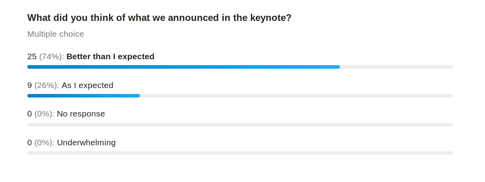Click empty part of 'Better than I expected' bar
The width and height of the screenshot is (485, 182).
396,67
